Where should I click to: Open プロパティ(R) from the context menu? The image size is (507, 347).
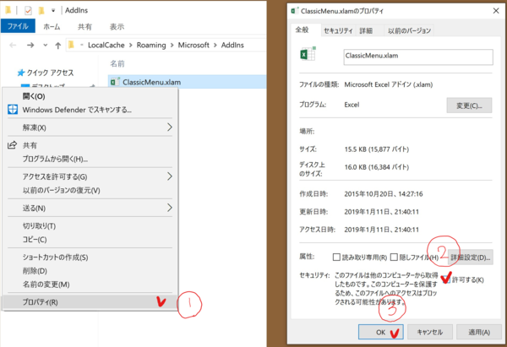tap(90, 302)
